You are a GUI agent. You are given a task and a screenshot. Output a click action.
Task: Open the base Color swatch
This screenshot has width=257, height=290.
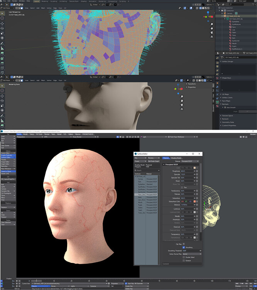pyautogui.click(x=194, y=168)
